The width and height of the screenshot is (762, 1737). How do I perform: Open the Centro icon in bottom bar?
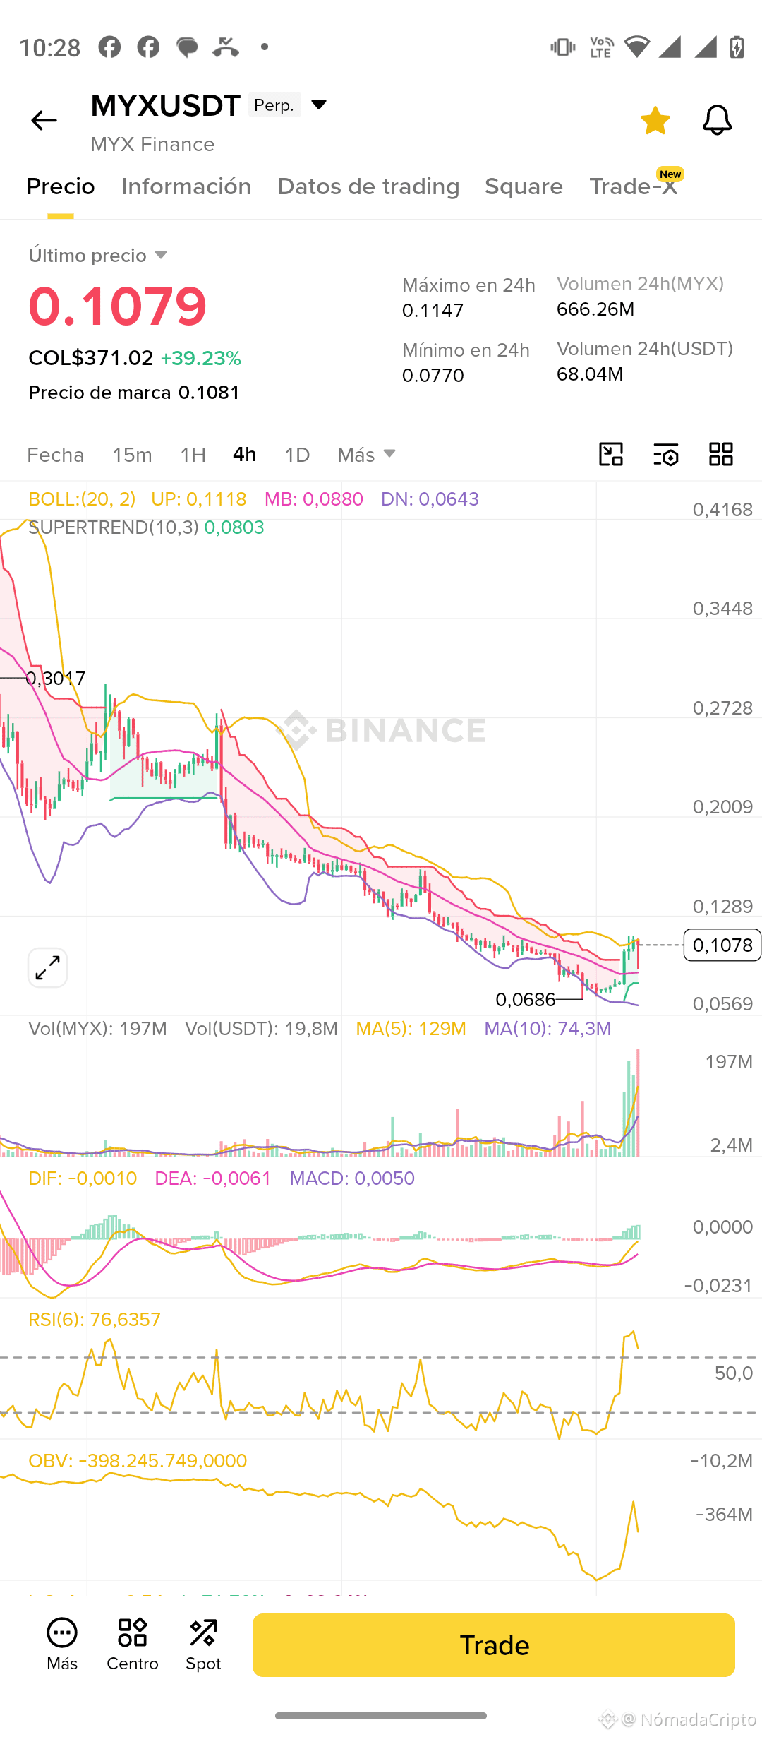pos(133,1645)
